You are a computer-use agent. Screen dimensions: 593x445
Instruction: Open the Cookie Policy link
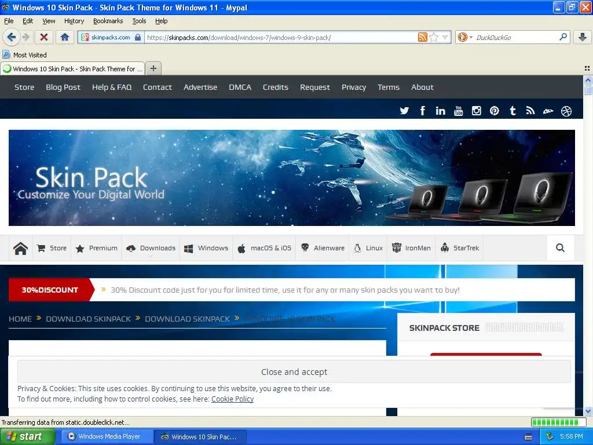tap(232, 399)
